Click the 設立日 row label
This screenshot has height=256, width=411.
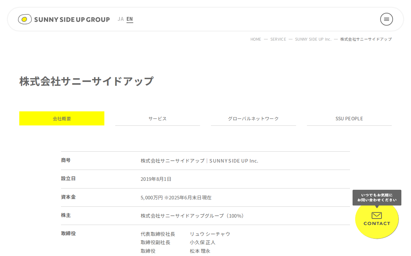(68, 178)
